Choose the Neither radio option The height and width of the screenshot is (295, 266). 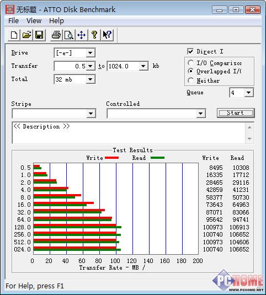(190, 81)
